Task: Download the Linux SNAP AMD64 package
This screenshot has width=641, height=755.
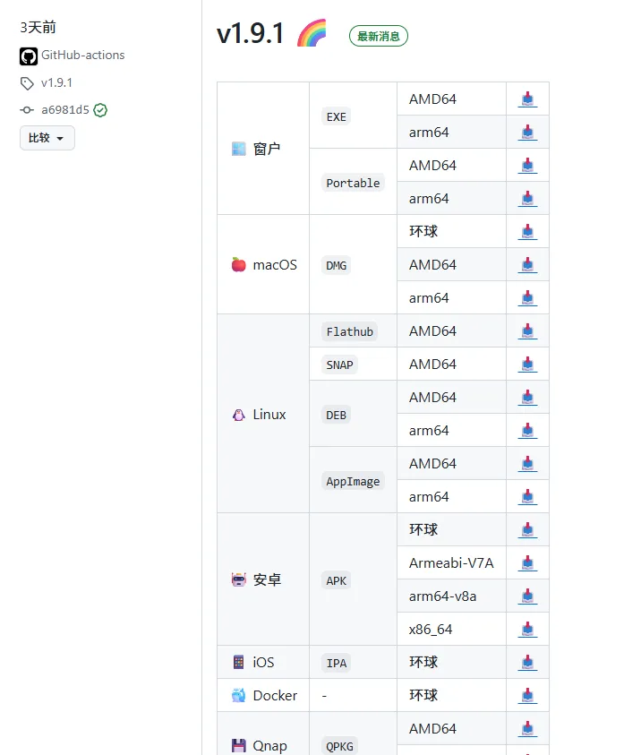Action: (x=527, y=365)
